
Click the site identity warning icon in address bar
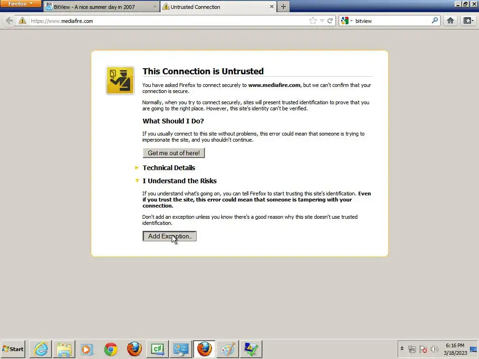(22, 21)
